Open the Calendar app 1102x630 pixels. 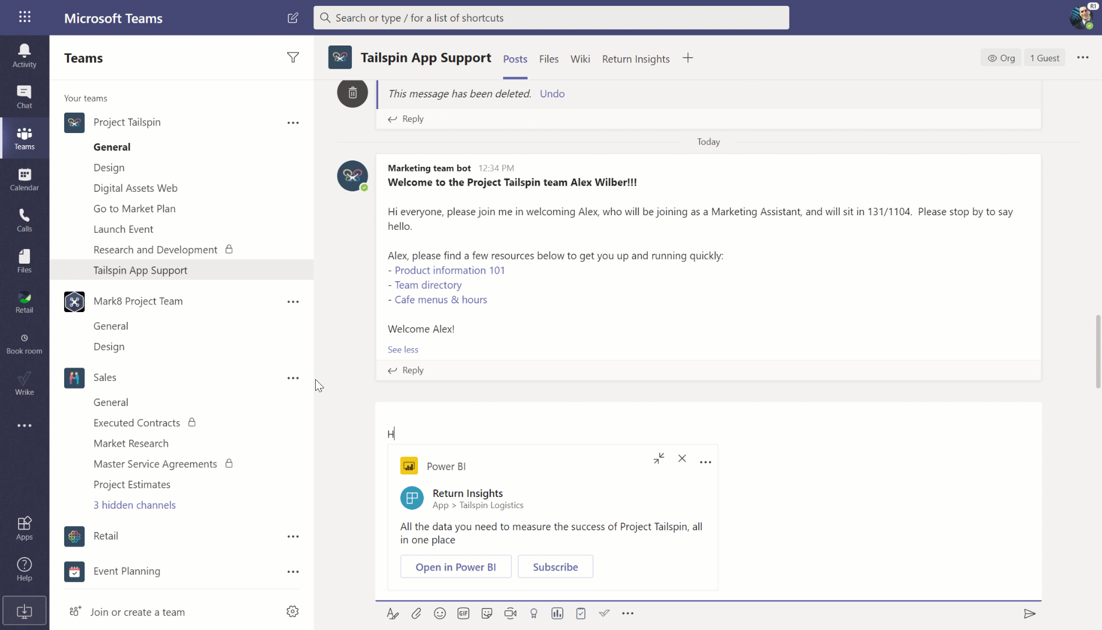[x=25, y=179]
